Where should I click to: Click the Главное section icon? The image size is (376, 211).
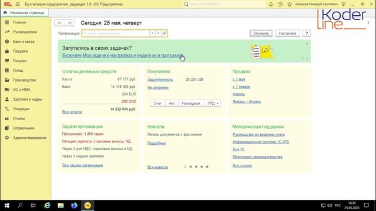7,22
